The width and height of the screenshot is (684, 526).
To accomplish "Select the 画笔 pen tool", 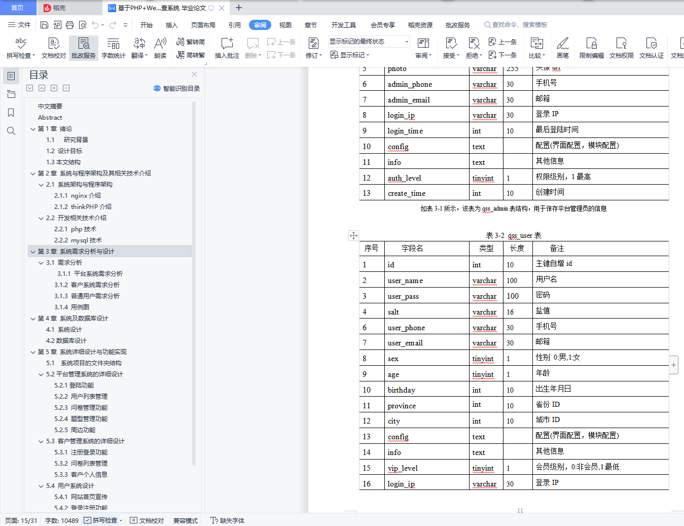I will (563, 48).
